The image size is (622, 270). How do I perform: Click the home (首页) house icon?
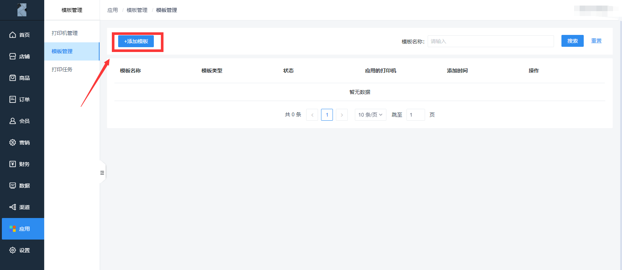(13, 35)
